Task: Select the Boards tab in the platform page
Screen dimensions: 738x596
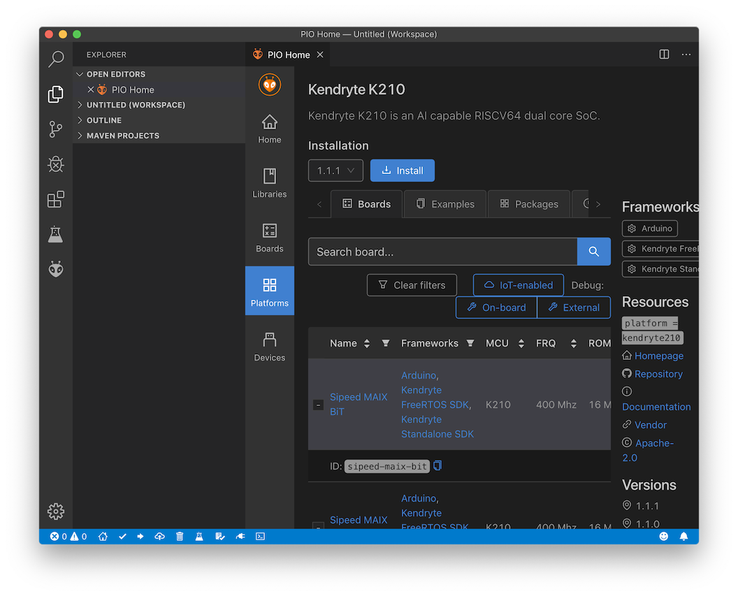Action: click(x=367, y=204)
